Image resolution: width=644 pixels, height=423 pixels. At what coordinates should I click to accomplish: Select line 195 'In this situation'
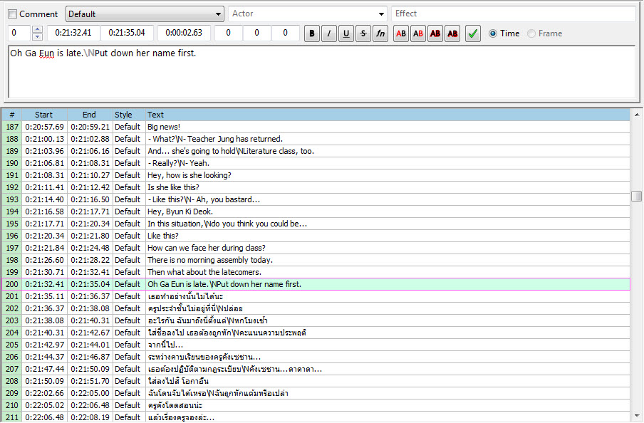click(316, 224)
